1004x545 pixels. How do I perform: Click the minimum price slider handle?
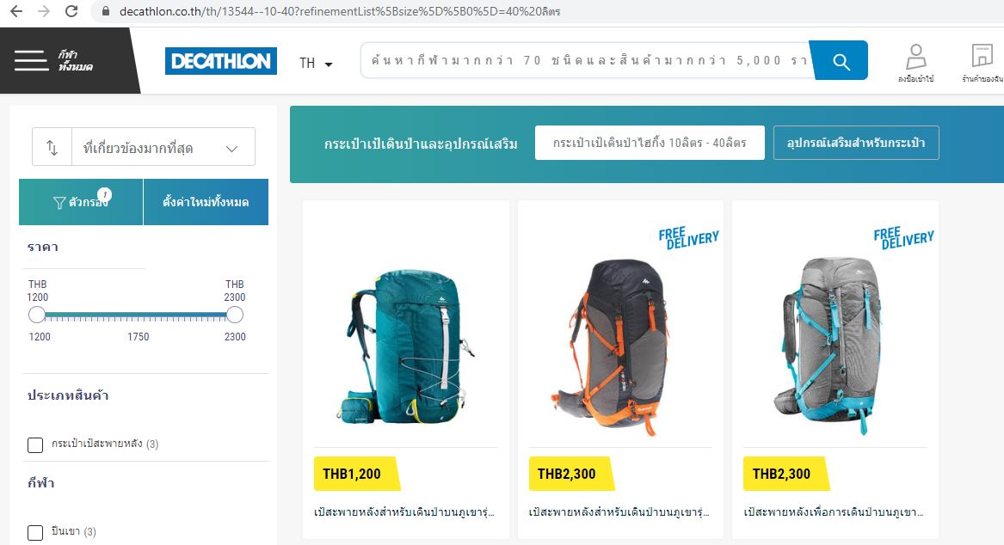pyautogui.click(x=37, y=315)
